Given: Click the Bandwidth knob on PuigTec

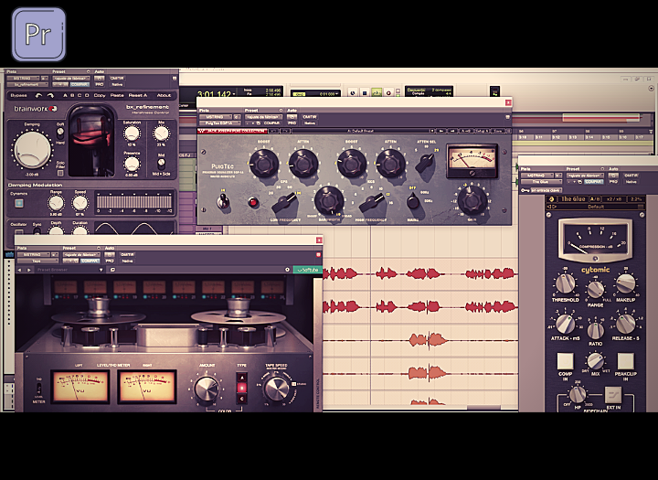Looking at the screenshot, I should 329,200.
